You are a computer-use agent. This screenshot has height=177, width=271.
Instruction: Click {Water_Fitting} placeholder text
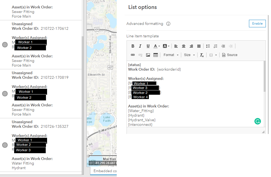point(141,111)
